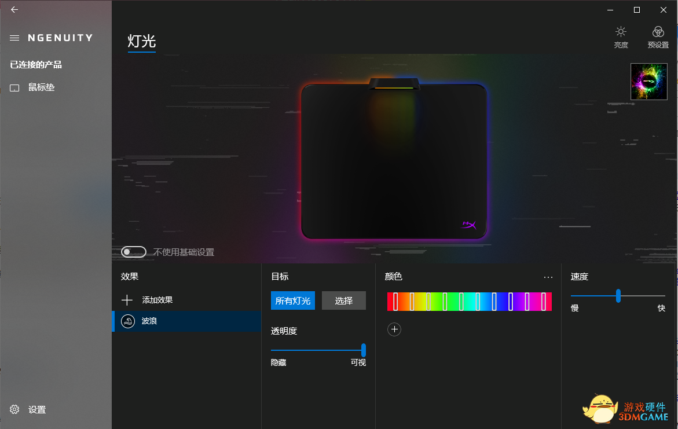Viewport: 678px width, 429px height.
Task: Select the 灯光 tab heading
Action: point(141,42)
